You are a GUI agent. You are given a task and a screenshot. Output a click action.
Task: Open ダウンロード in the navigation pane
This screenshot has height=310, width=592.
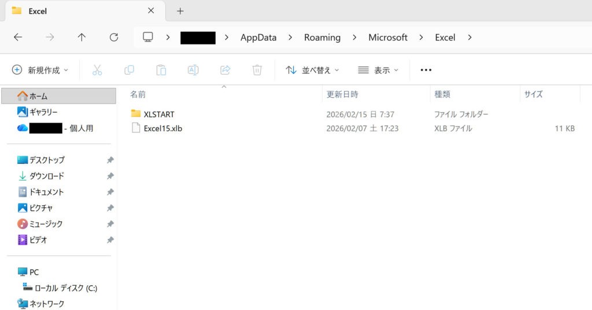click(x=46, y=176)
